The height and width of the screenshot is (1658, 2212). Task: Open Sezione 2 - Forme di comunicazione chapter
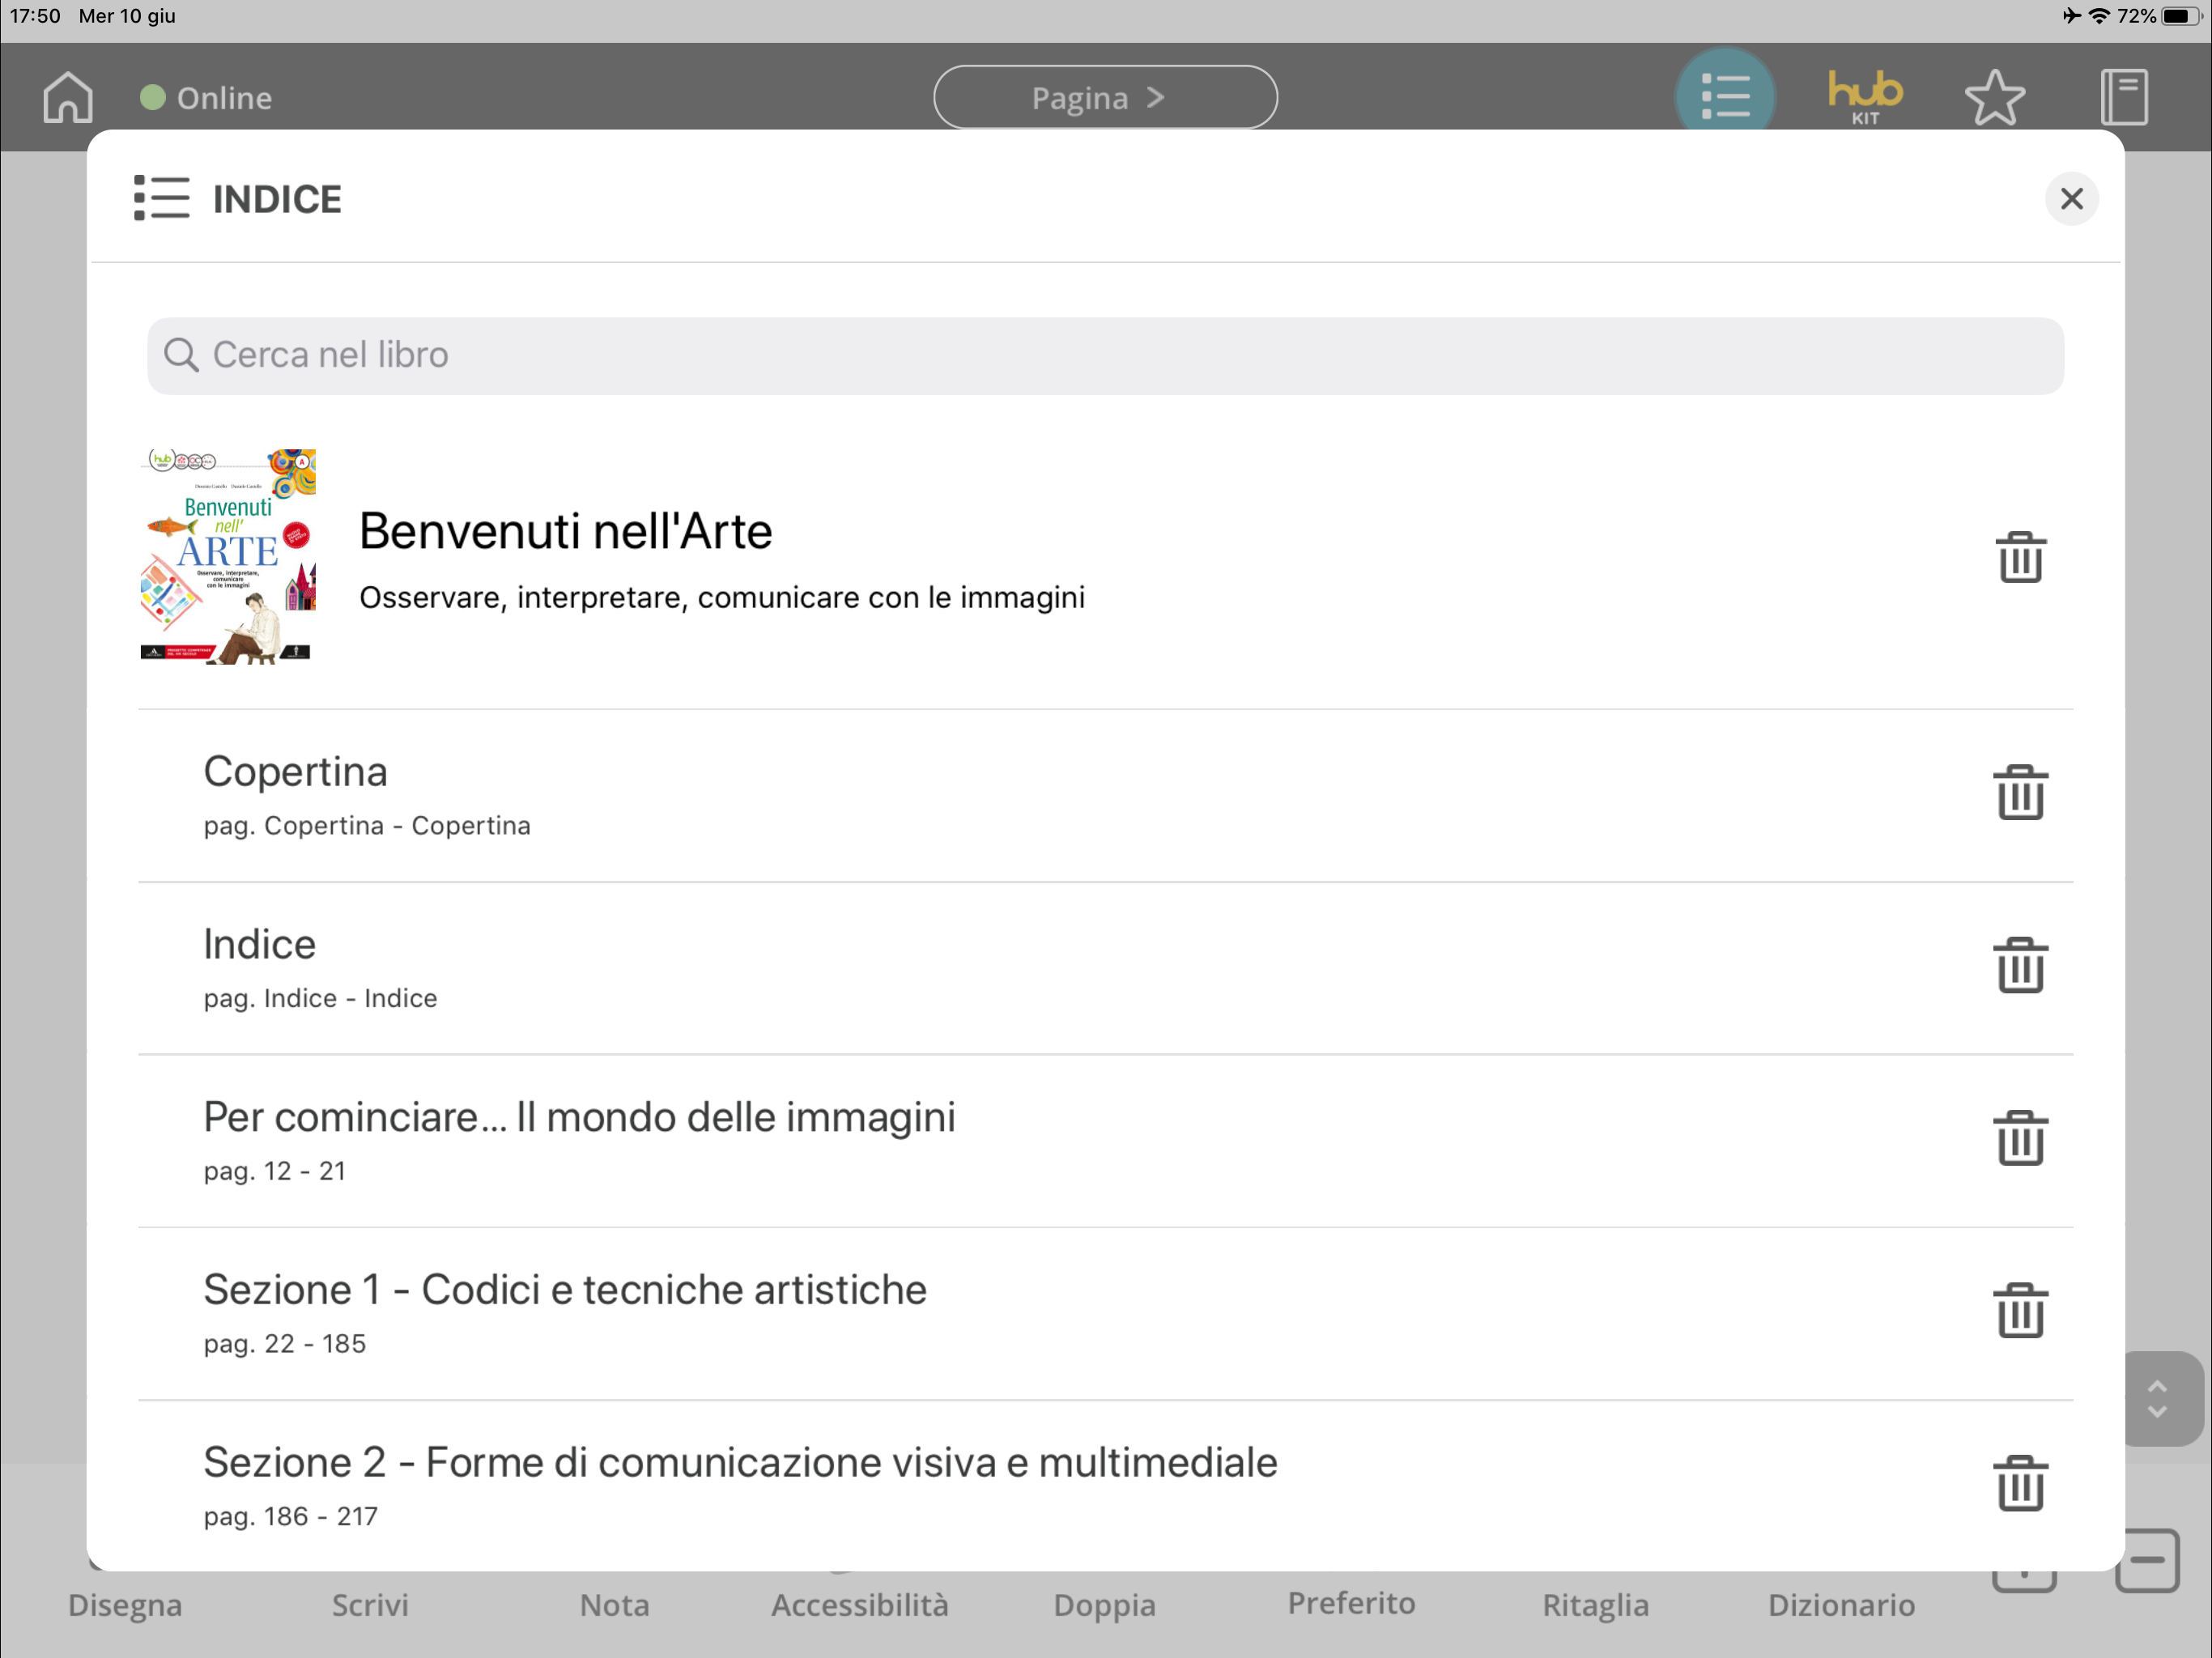pos(740,1463)
